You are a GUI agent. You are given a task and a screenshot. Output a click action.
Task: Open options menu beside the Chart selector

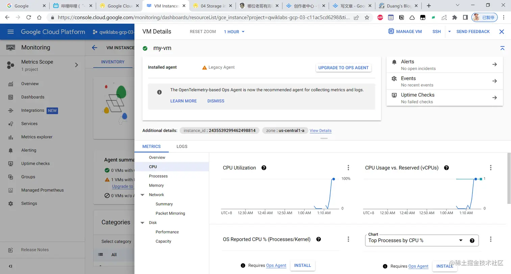[491, 239]
